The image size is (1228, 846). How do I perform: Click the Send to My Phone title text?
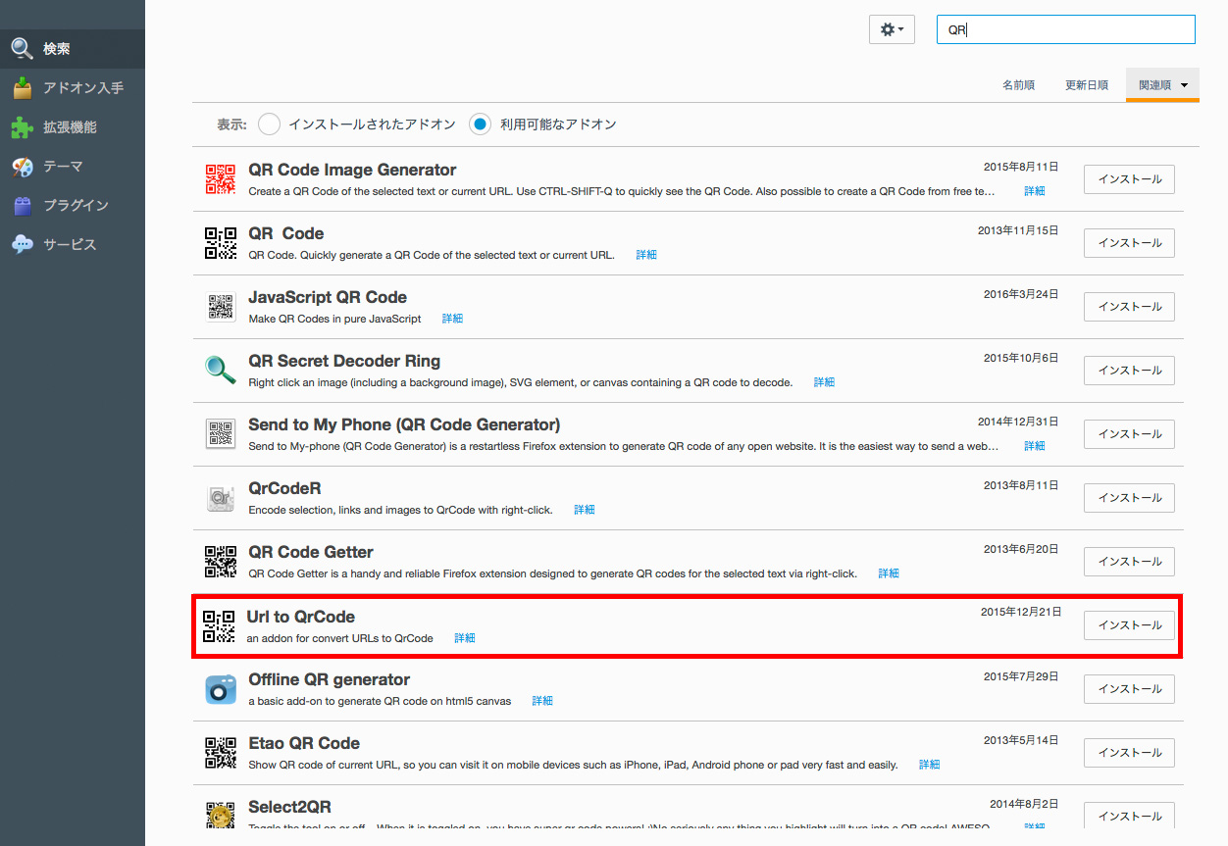pos(404,424)
